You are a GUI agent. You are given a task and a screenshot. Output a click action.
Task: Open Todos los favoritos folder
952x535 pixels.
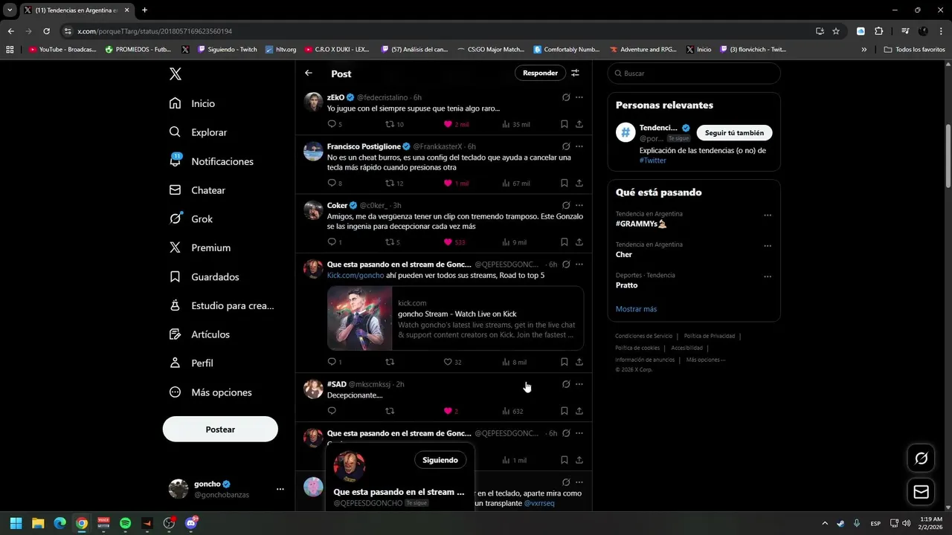pos(914,50)
